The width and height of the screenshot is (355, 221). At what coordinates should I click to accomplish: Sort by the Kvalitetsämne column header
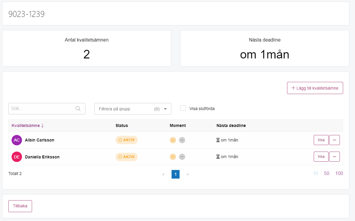26,125
